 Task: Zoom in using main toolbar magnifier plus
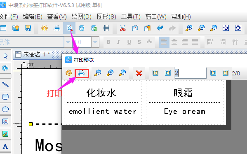point(189,28)
